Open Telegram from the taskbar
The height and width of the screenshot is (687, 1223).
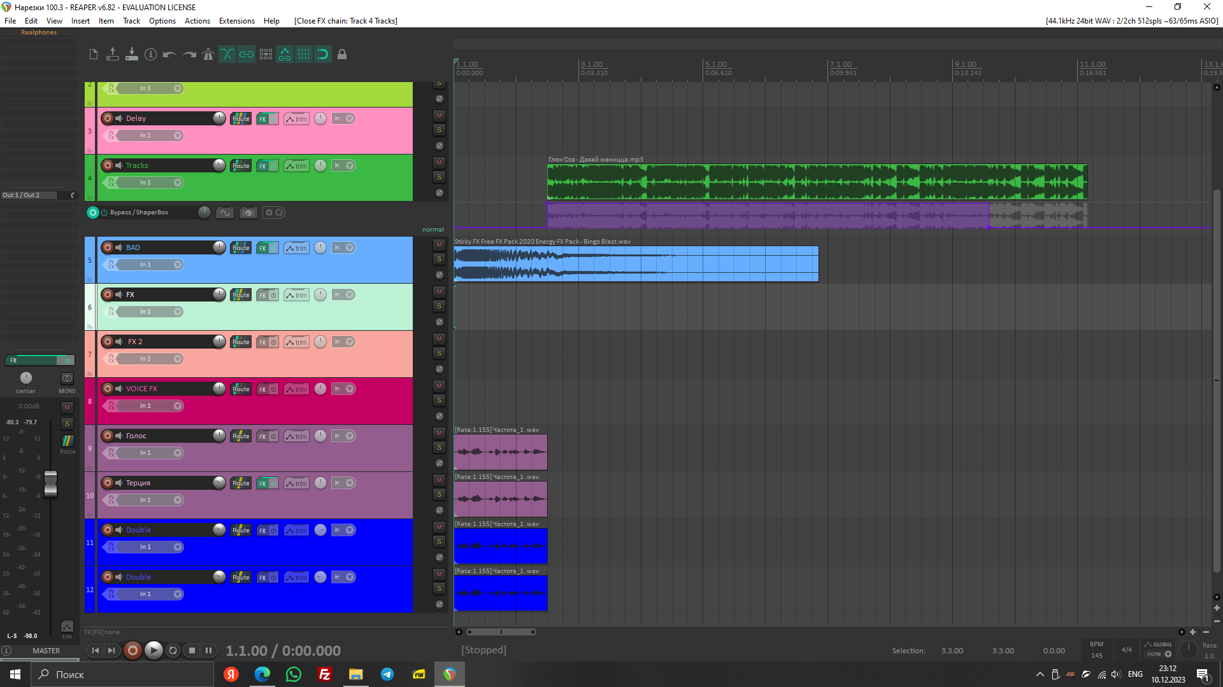387,674
